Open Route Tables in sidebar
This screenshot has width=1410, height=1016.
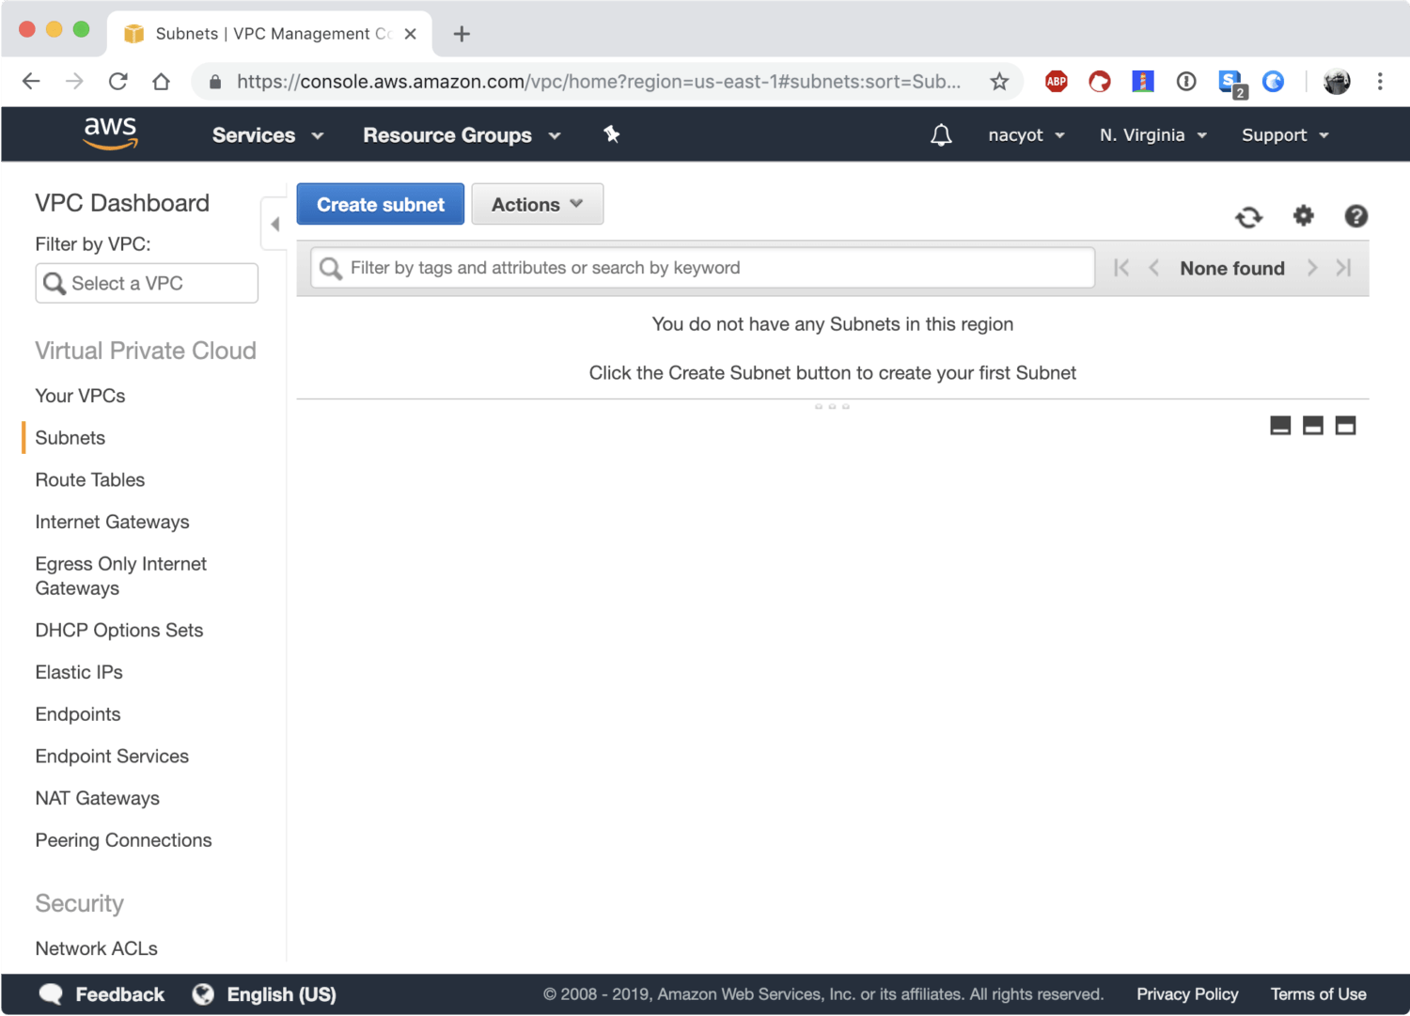[x=90, y=480]
